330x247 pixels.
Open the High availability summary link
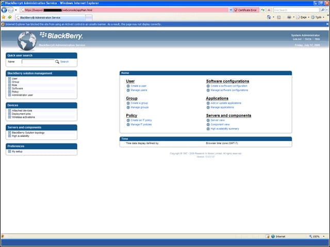[225, 129]
